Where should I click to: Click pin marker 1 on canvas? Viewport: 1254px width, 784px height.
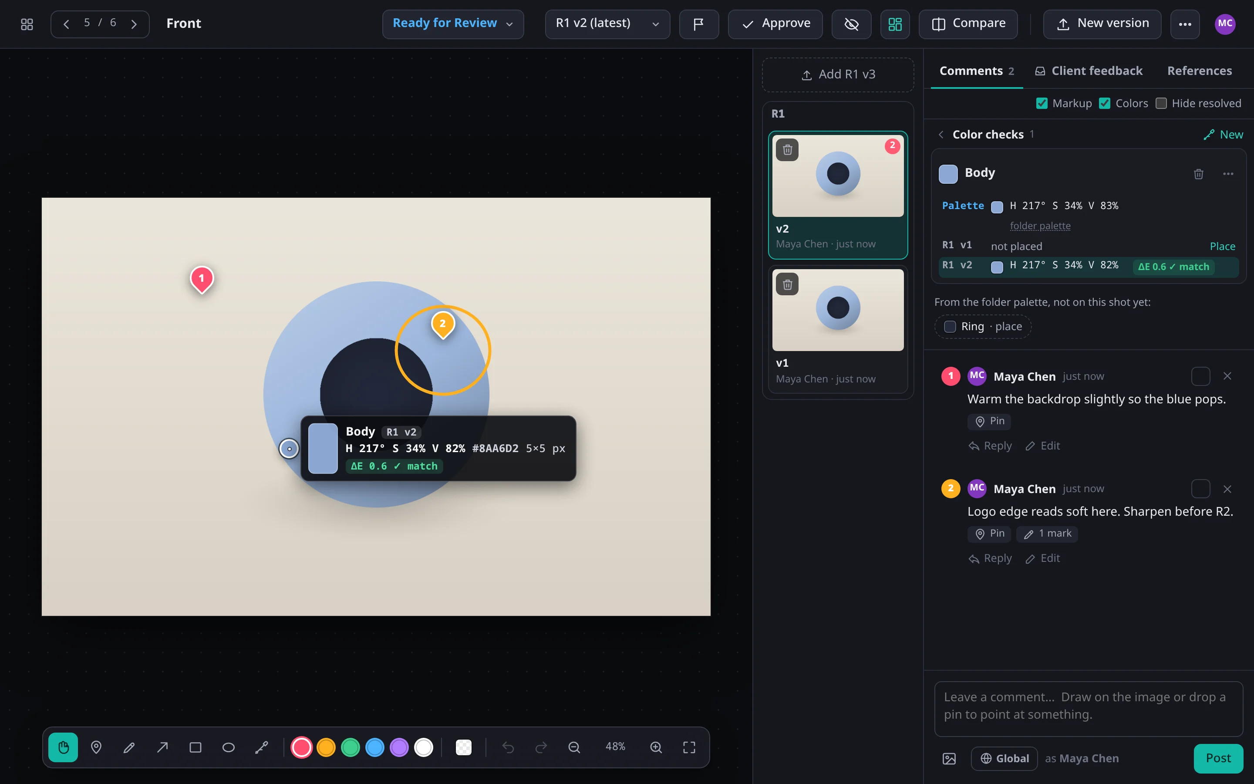pyautogui.click(x=202, y=279)
